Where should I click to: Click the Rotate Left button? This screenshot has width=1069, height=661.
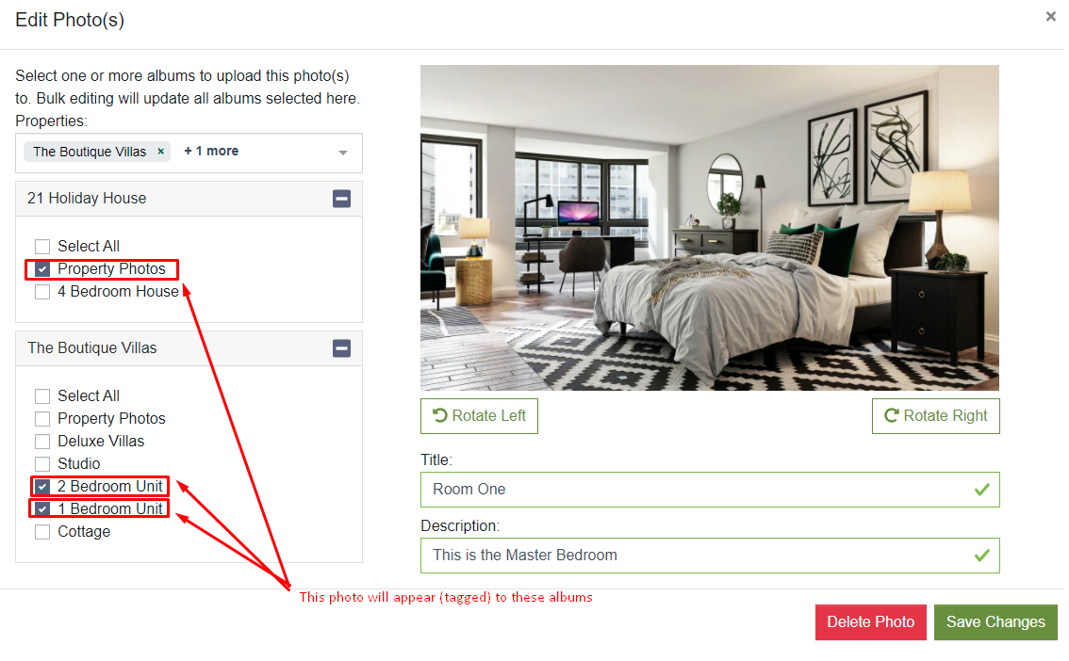point(479,416)
